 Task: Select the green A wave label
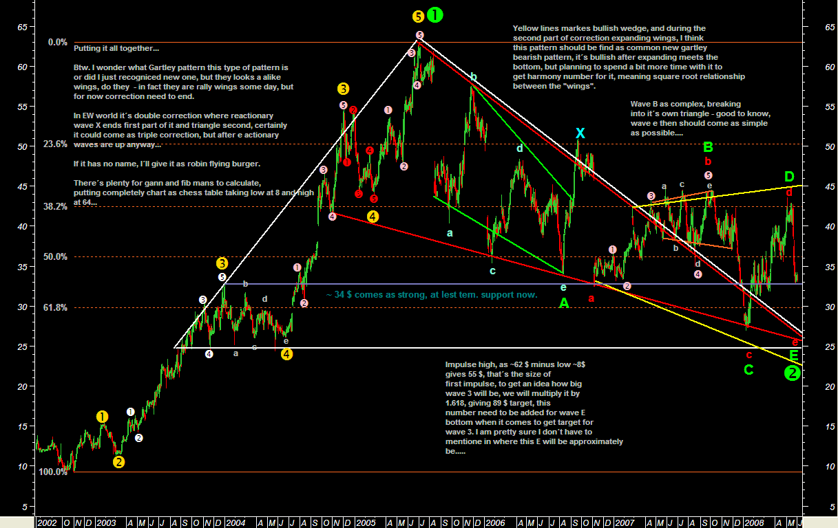(x=563, y=302)
